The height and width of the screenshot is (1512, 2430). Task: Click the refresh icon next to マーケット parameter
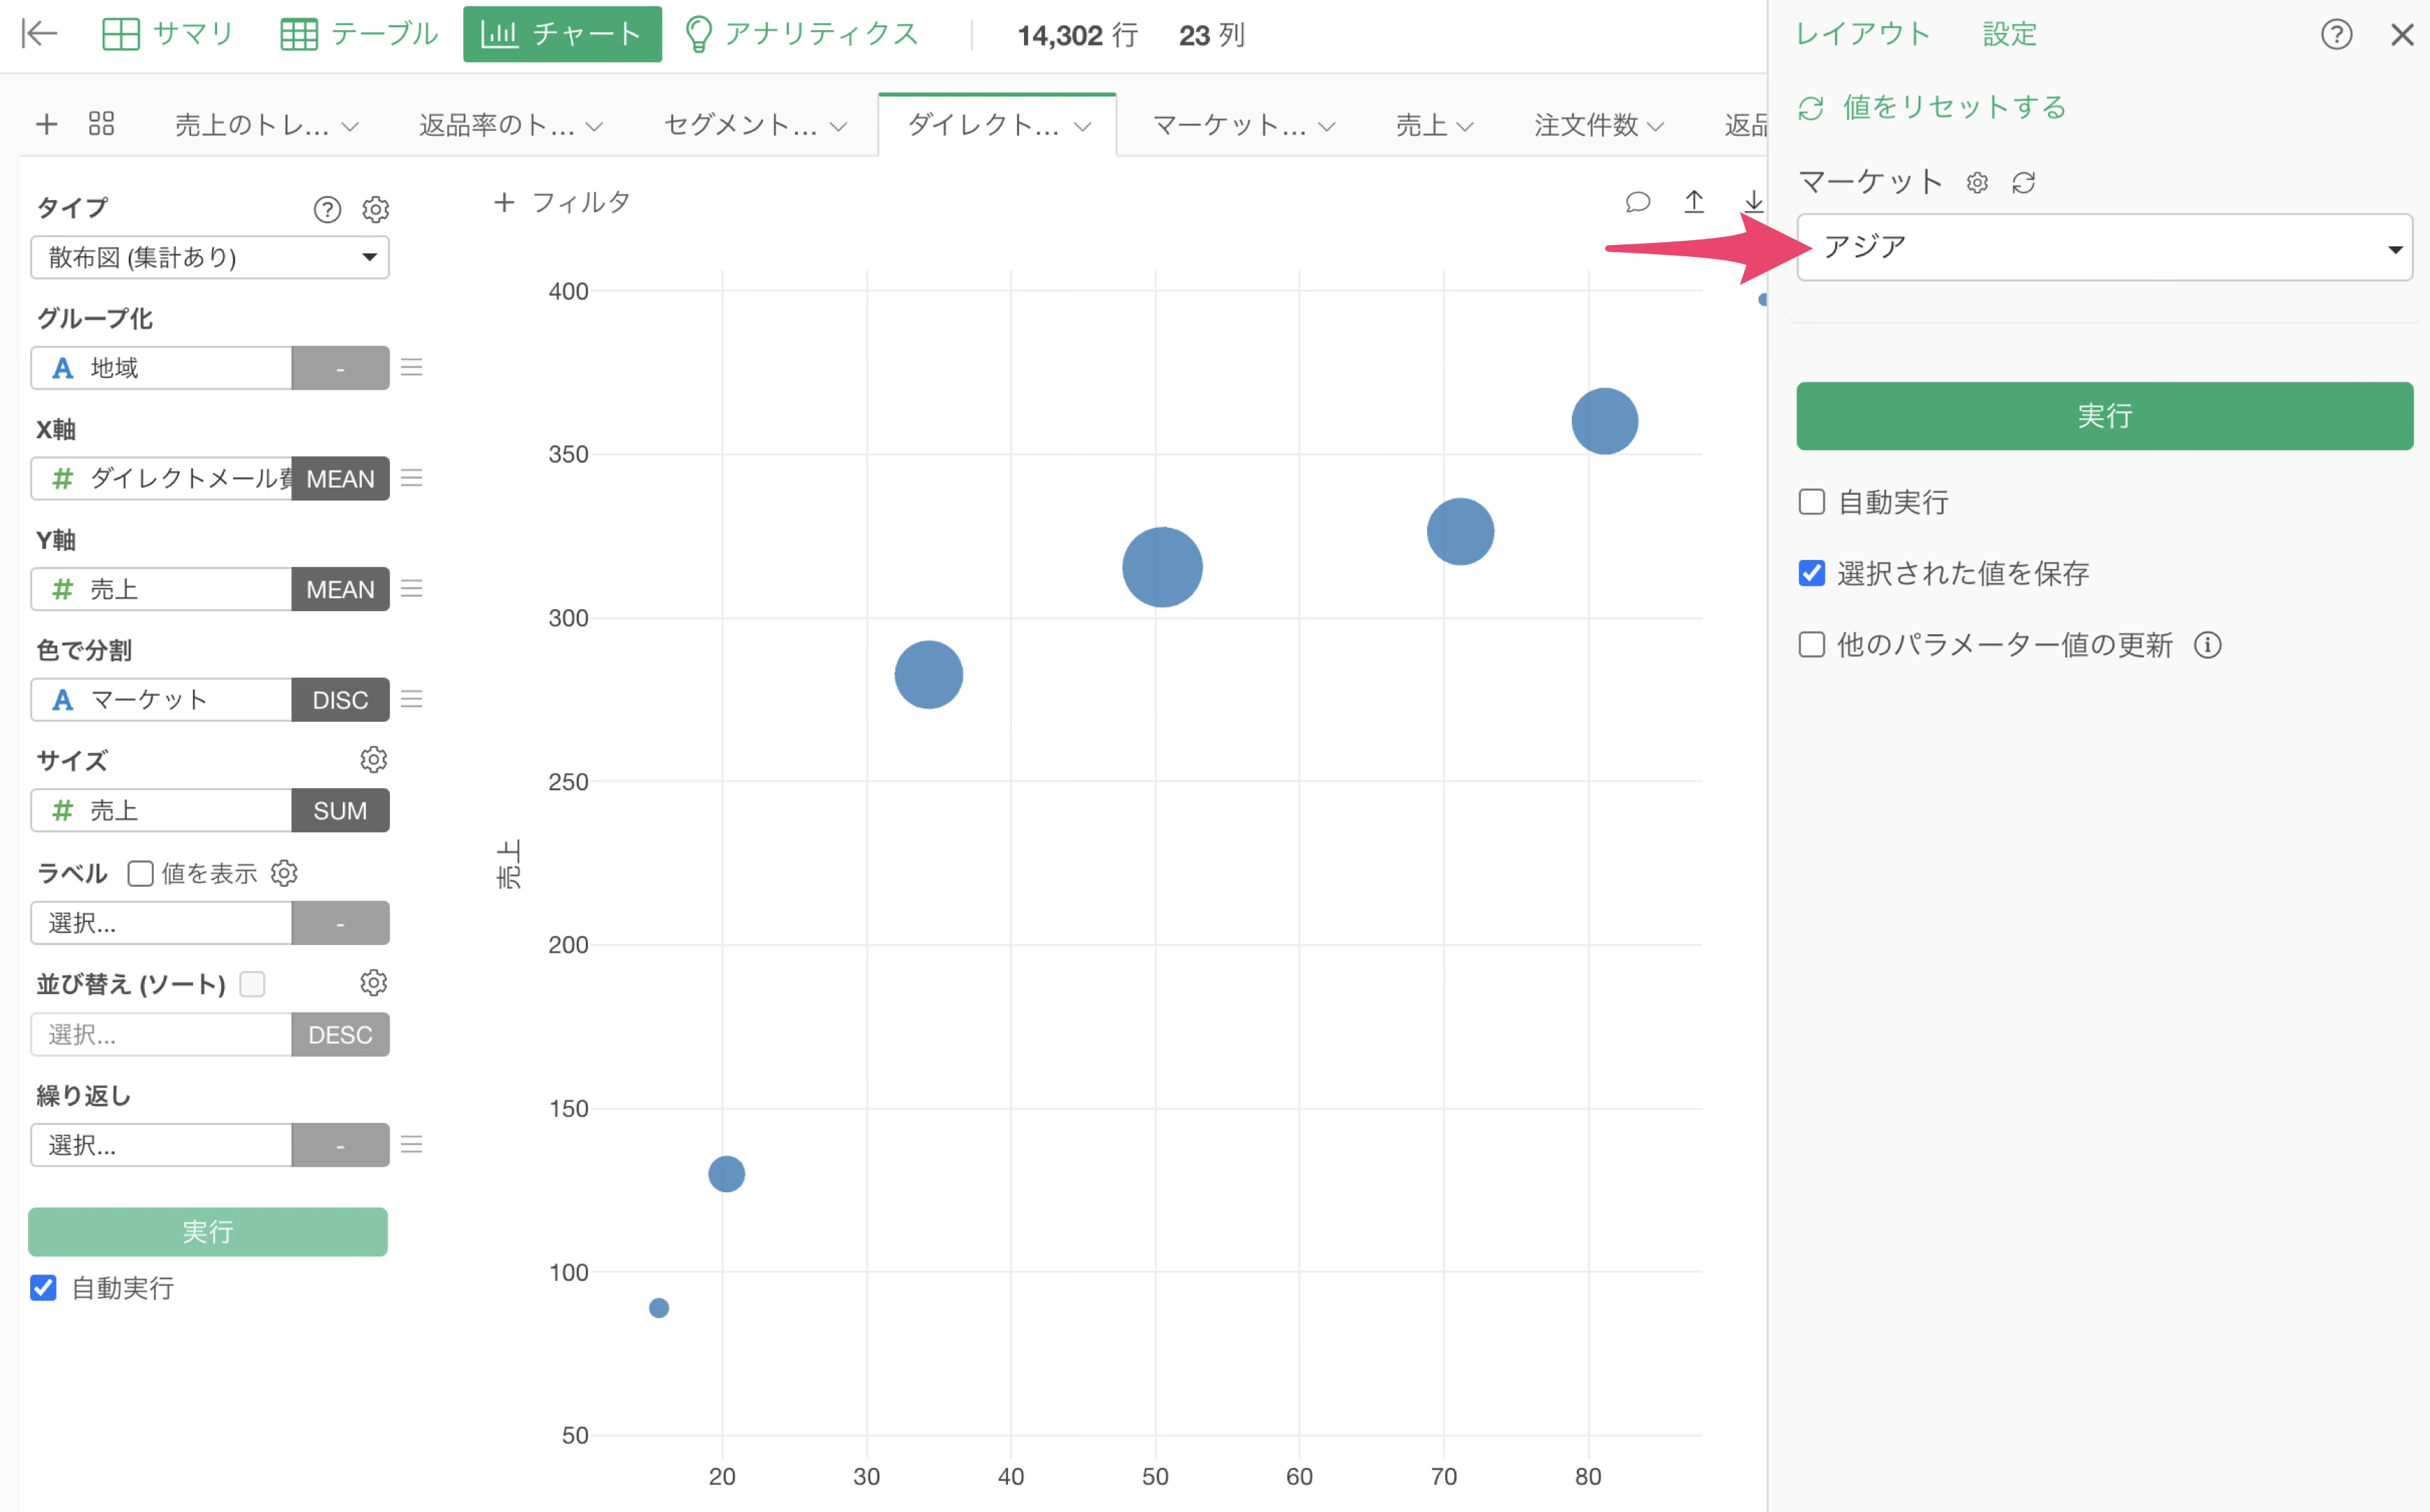(2023, 182)
